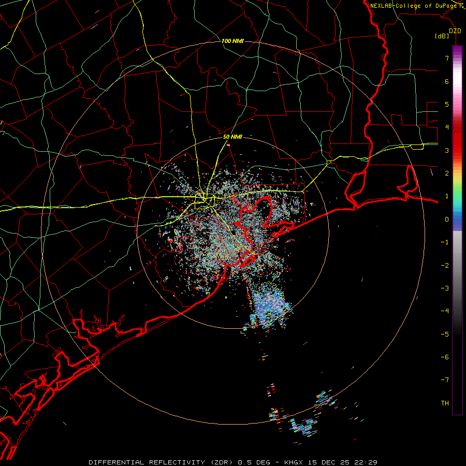Click the 2 value on the color scale
The image size is (466, 466).
[x=447, y=173]
